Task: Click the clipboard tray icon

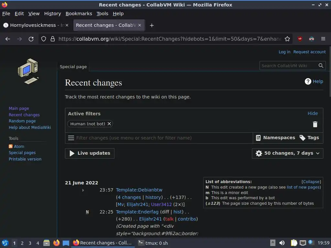Action: (x=294, y=243)
